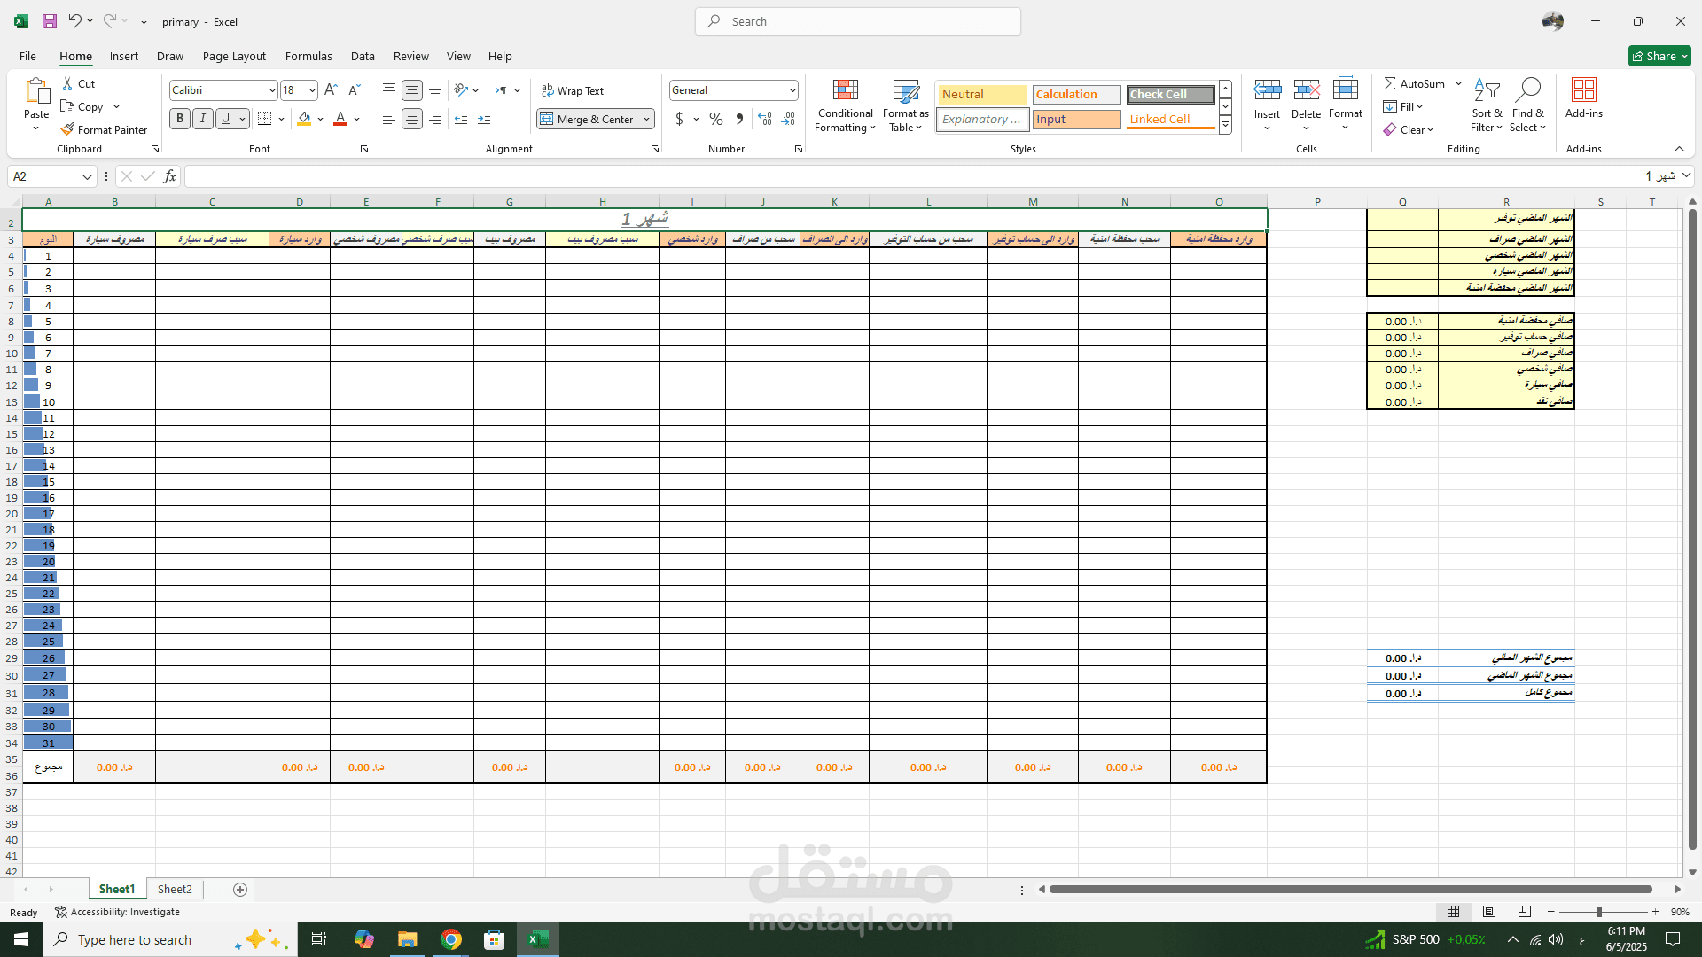The height and width of the screenshot is (957, 1702).
Task: Toggle Align Right horizontal alignment
Action: (435, 119)
